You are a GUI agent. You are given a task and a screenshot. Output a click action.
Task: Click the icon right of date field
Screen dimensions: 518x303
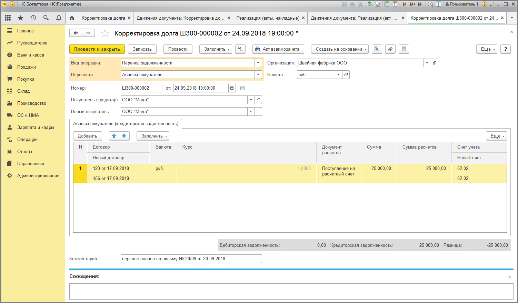(242, 88)
